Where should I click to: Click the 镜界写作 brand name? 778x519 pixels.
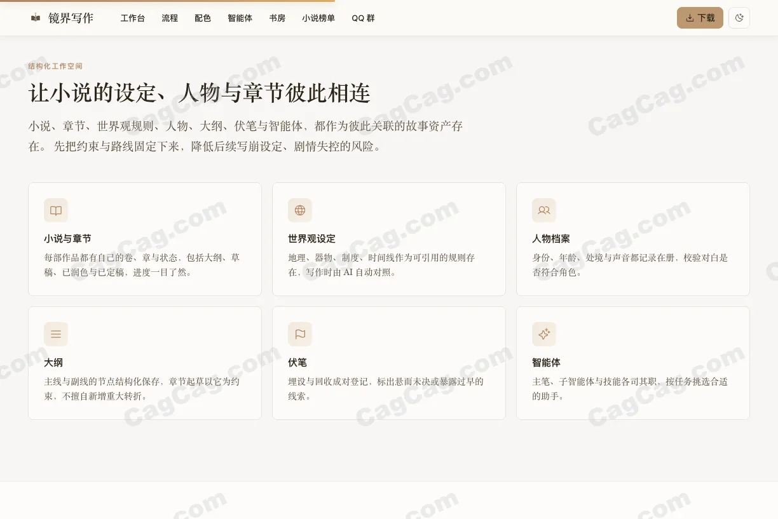coord(71,18)
